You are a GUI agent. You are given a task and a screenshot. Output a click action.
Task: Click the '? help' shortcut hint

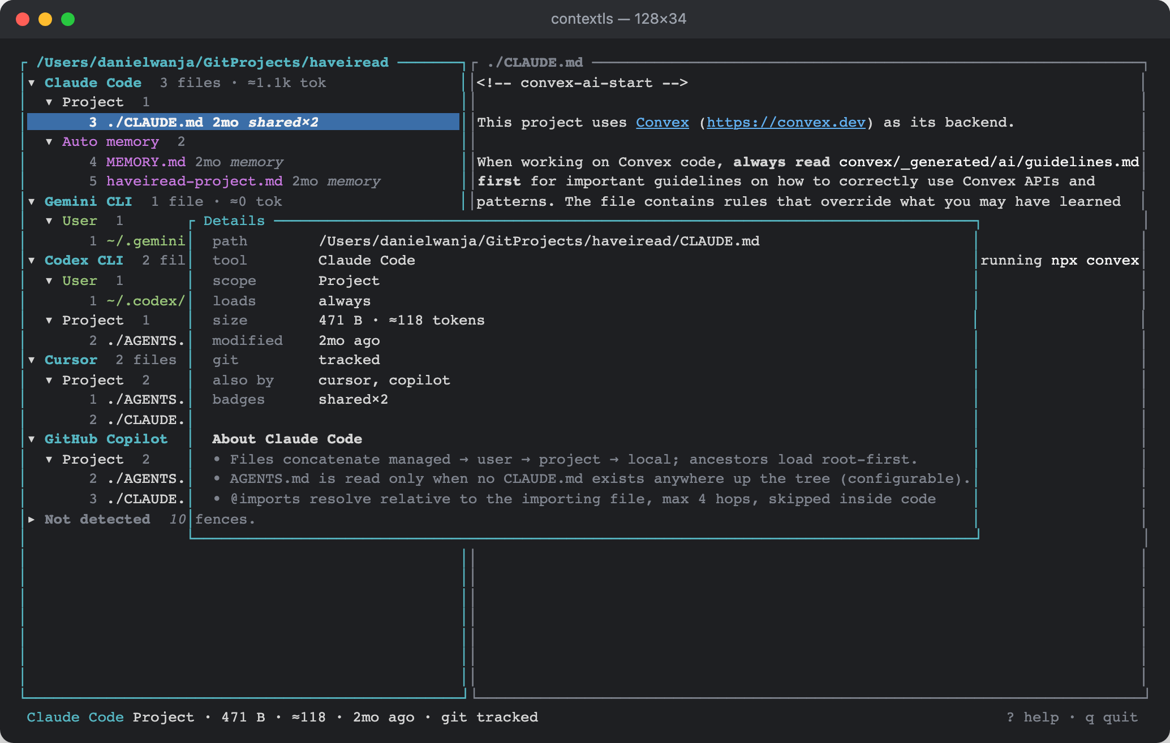[1033, 717]
